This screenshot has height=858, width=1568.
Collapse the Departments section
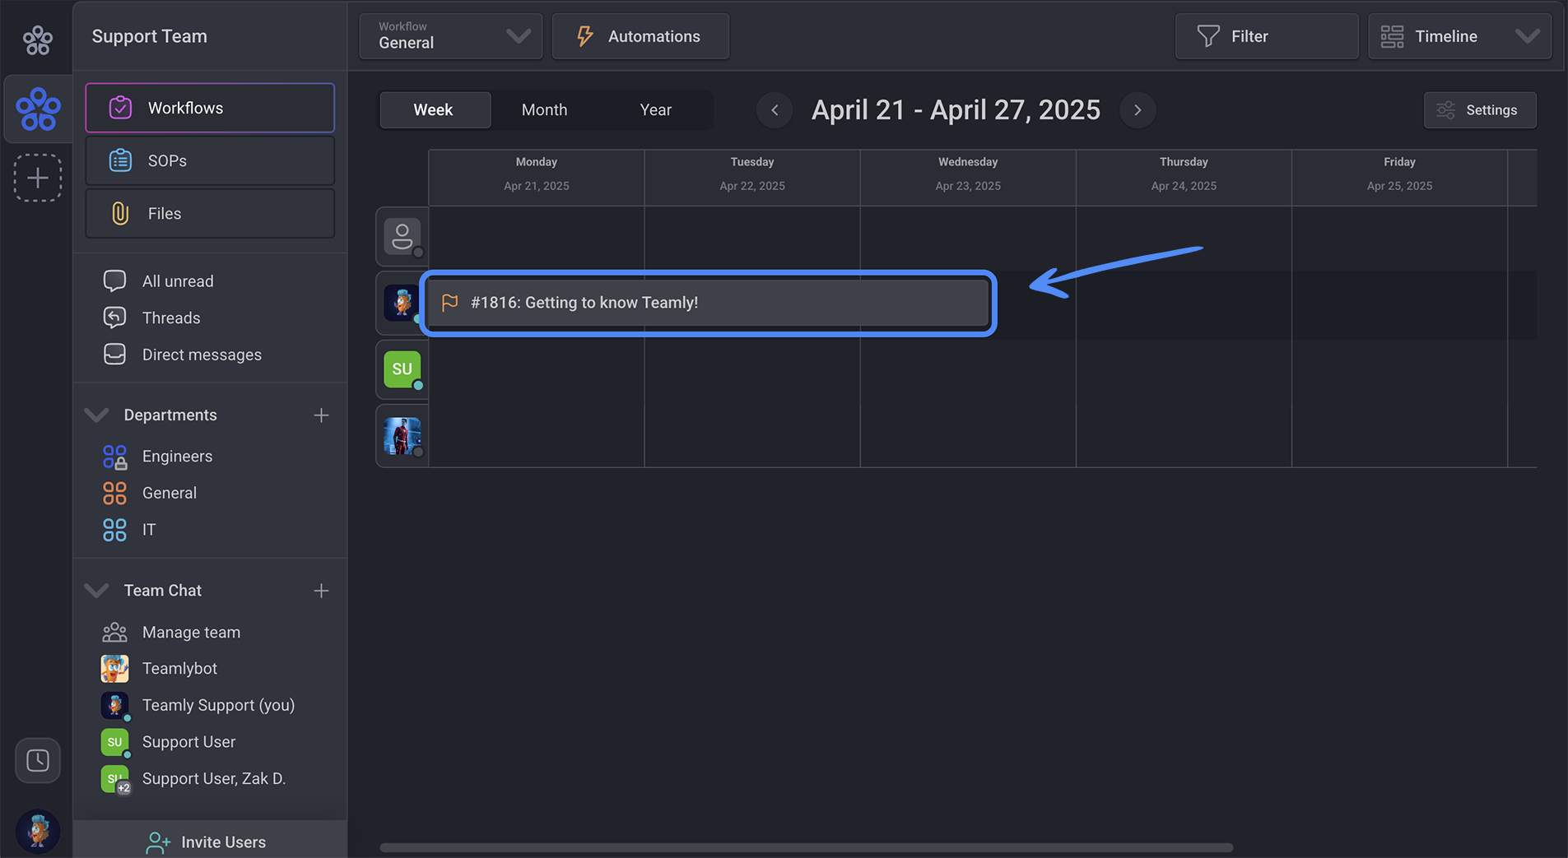pyautogui.click(x=97, y=415)
